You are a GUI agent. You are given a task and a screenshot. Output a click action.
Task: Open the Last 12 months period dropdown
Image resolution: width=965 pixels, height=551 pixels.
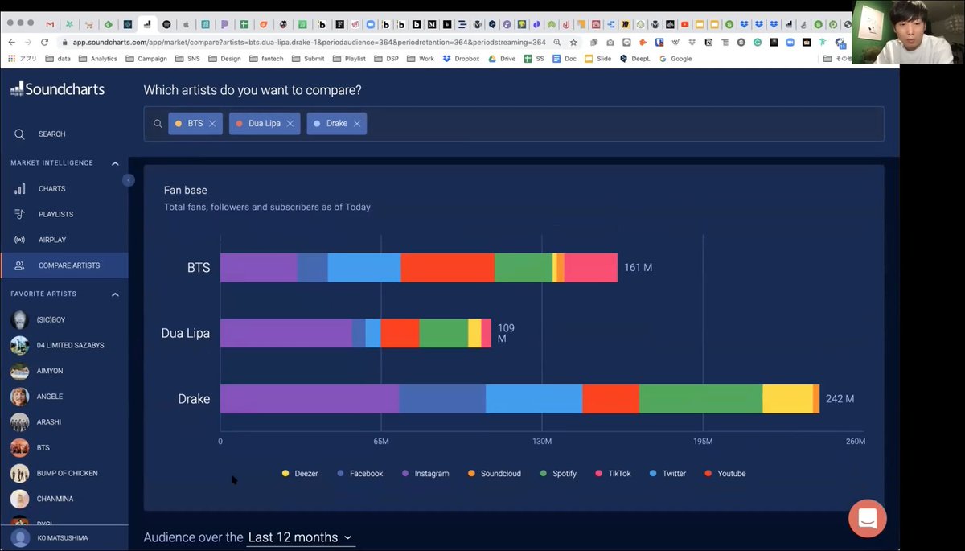[x=300, y=537]
